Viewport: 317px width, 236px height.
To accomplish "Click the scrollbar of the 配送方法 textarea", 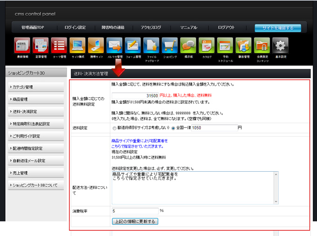I will coord(276,187).
